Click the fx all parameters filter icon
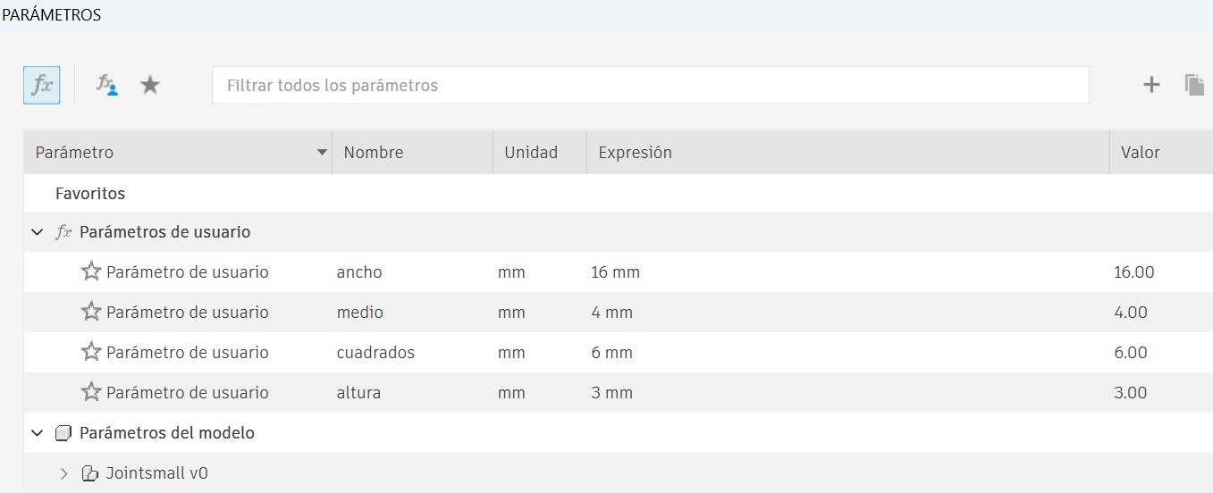 point(41,86)
